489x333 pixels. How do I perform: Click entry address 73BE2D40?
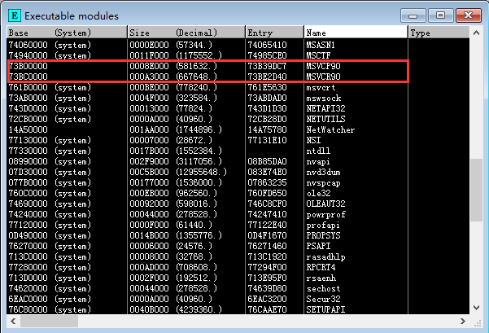pyautogui.click(x=267, y=77)
